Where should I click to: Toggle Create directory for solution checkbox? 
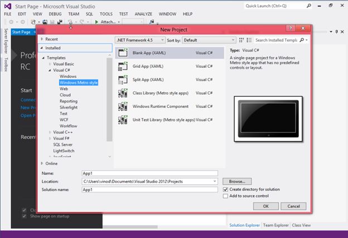(x=225, y=190)
